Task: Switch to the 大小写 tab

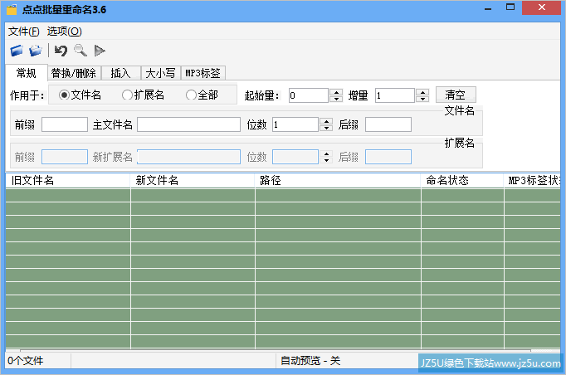Action: click(161, 73)
